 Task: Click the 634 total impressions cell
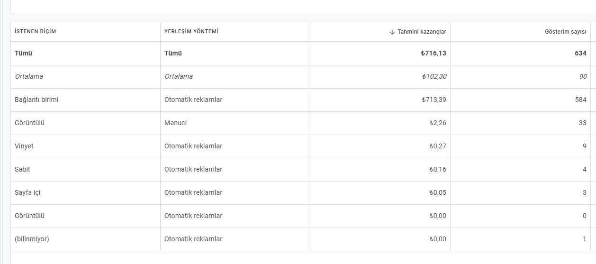pyautogui.click(x=580, y=54)
